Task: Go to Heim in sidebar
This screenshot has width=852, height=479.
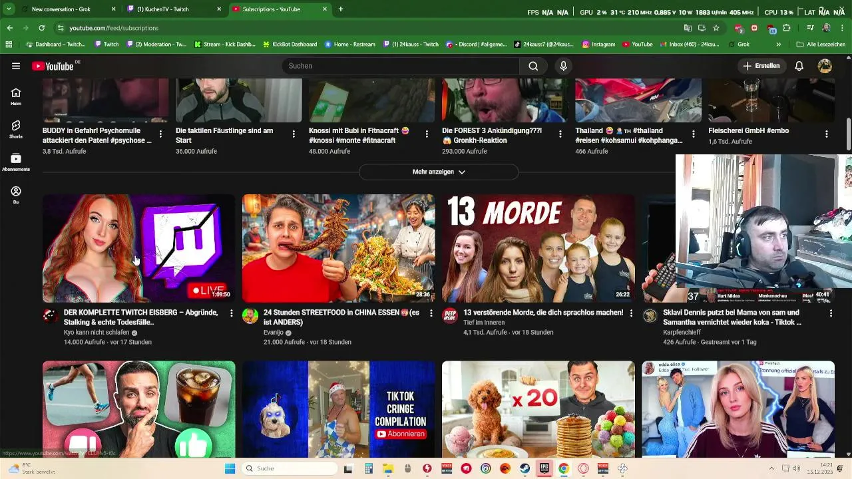Action: pos(16,96)
